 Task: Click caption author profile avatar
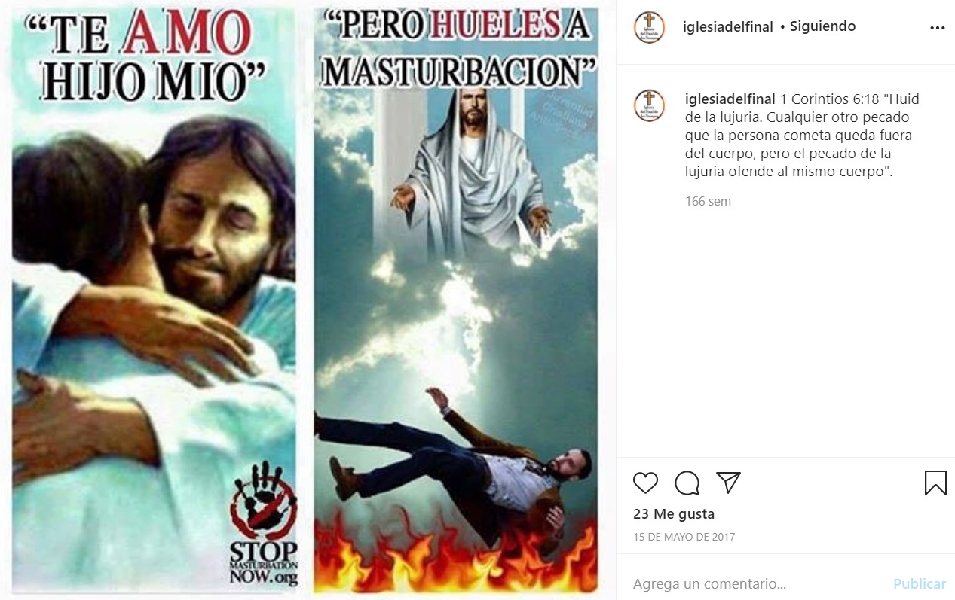pyautogui.click(x=649, y=105)
